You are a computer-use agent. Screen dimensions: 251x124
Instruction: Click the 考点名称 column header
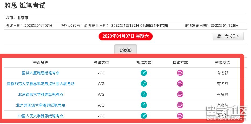pyautogui.click(x=41, y=62)
